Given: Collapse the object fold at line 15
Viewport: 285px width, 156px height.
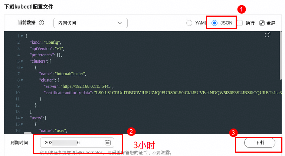Looking at the screenshot, I should [x=22, y=125].
